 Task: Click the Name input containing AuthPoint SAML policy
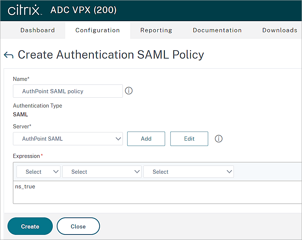pyautogui.click(x=67, y=91)
